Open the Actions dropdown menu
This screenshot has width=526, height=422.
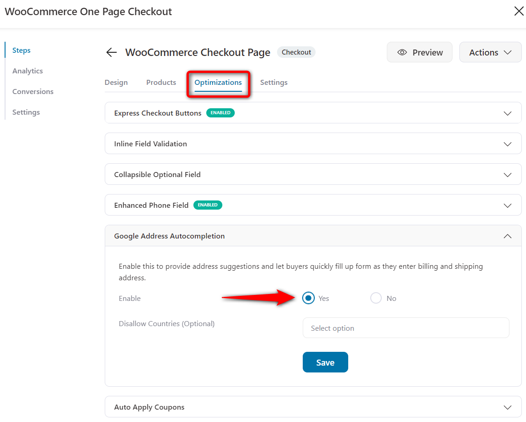[x=490, y=52]
